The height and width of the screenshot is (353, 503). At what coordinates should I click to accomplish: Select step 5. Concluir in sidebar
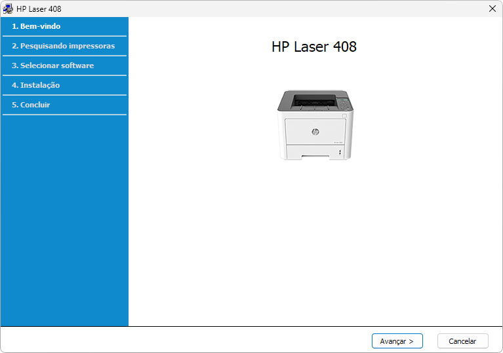pos(64,105)
